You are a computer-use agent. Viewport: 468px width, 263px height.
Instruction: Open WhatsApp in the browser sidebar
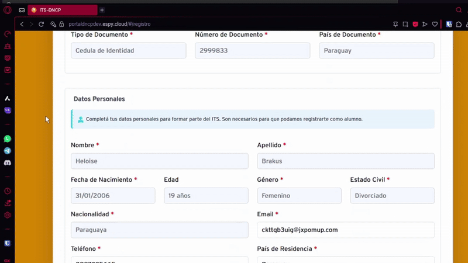tap(8, 139)
